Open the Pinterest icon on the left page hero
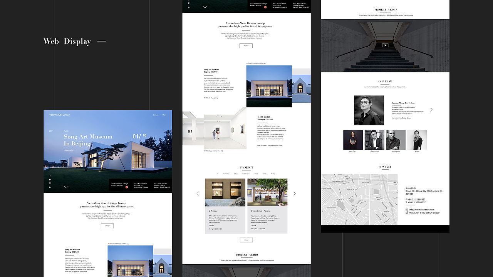 [x=50, y=183]
